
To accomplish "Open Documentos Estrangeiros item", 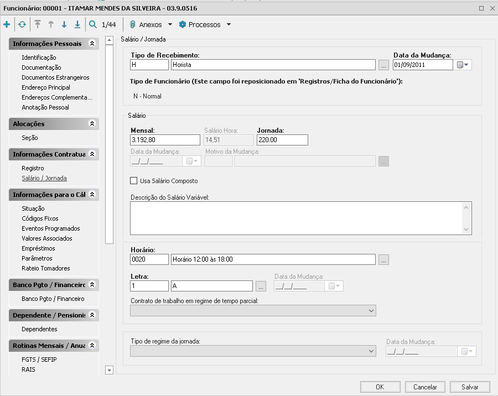I will 55,77.
